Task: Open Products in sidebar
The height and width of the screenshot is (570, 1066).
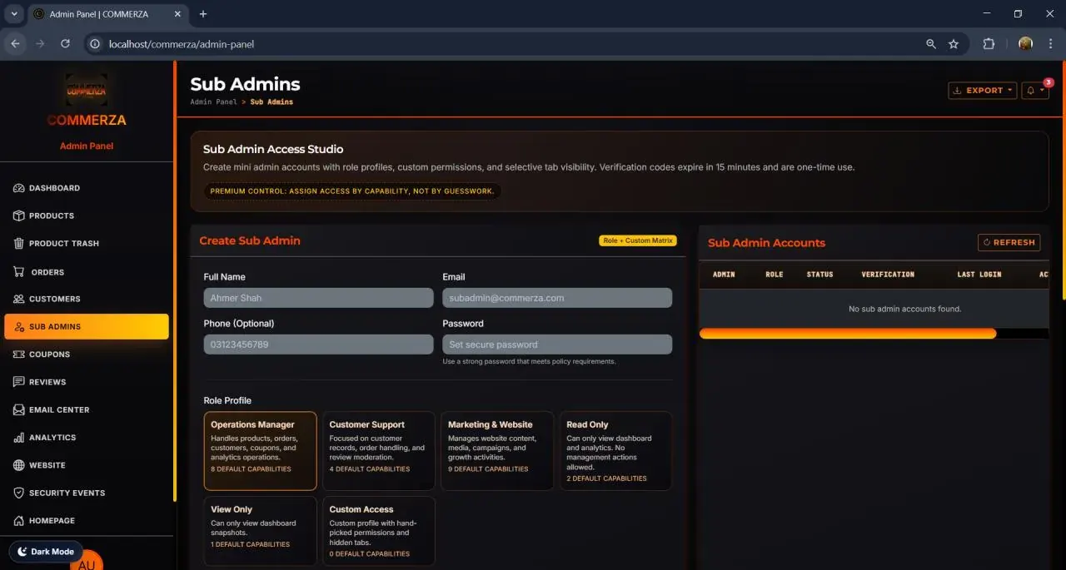Action: pyautogui.click(x=87, y=216)
